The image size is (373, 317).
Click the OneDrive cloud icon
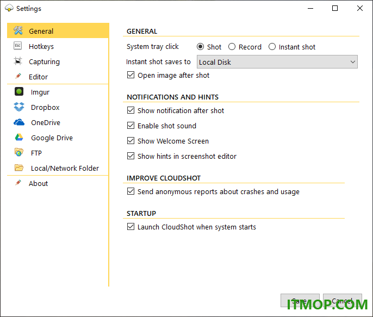[x=19, y=122]
